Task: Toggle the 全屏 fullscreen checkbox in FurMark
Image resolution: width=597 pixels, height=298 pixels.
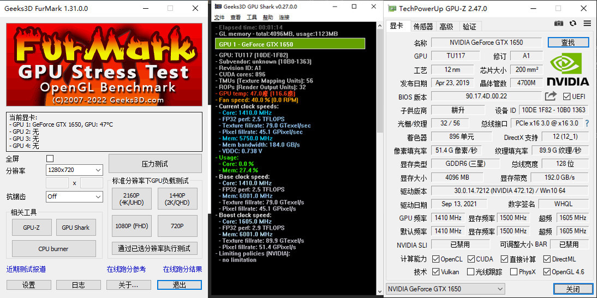Action: pos(50,158)
